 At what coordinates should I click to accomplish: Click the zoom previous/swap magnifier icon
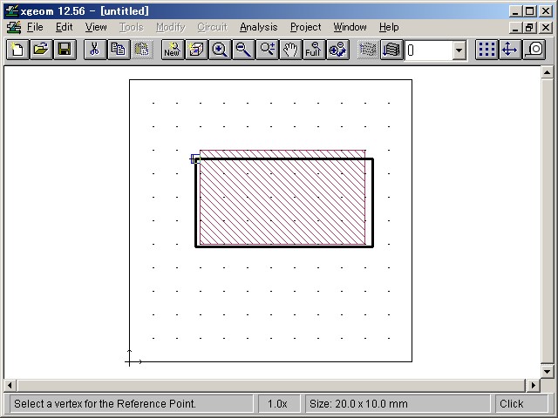click(x=337, y=50)
